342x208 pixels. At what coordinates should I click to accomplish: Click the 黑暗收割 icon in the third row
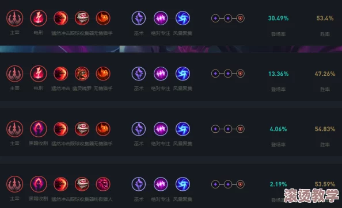point(39,129)
